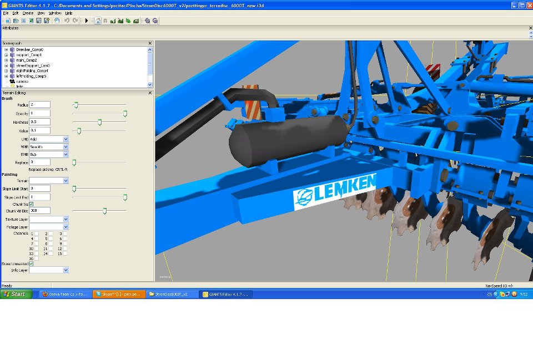Click the green-arrow document toolbar icon
533x340 pixels.
[x=31, y=21]
